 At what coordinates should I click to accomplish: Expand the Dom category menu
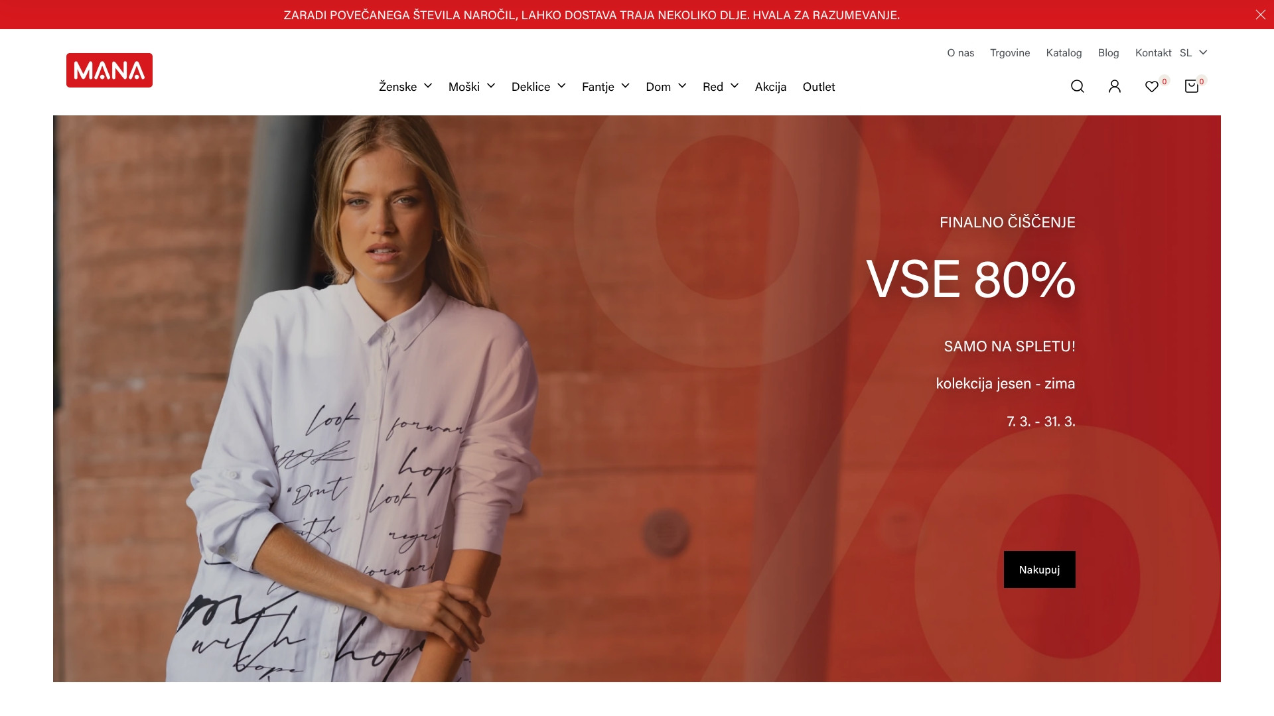click(666, 86)
